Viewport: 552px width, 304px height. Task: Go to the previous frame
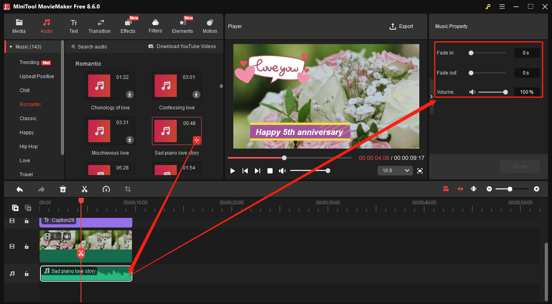pos(245,171)
